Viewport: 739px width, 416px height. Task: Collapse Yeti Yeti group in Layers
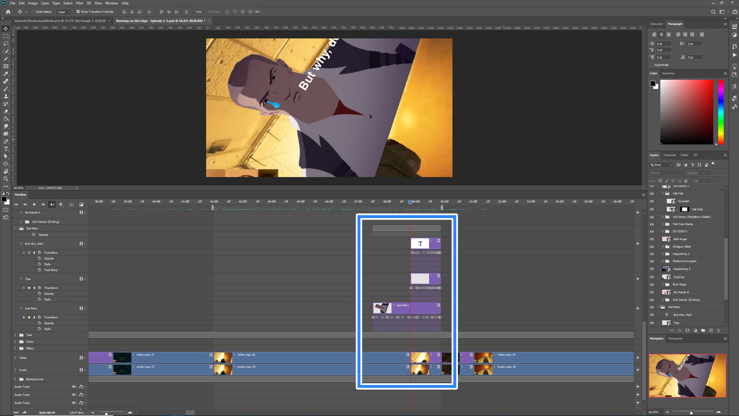[662, 193]
